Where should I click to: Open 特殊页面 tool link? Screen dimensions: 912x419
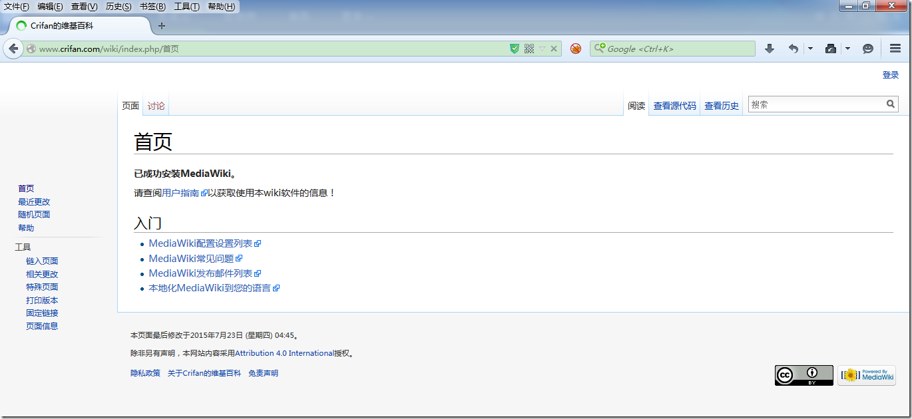[42, 287]
